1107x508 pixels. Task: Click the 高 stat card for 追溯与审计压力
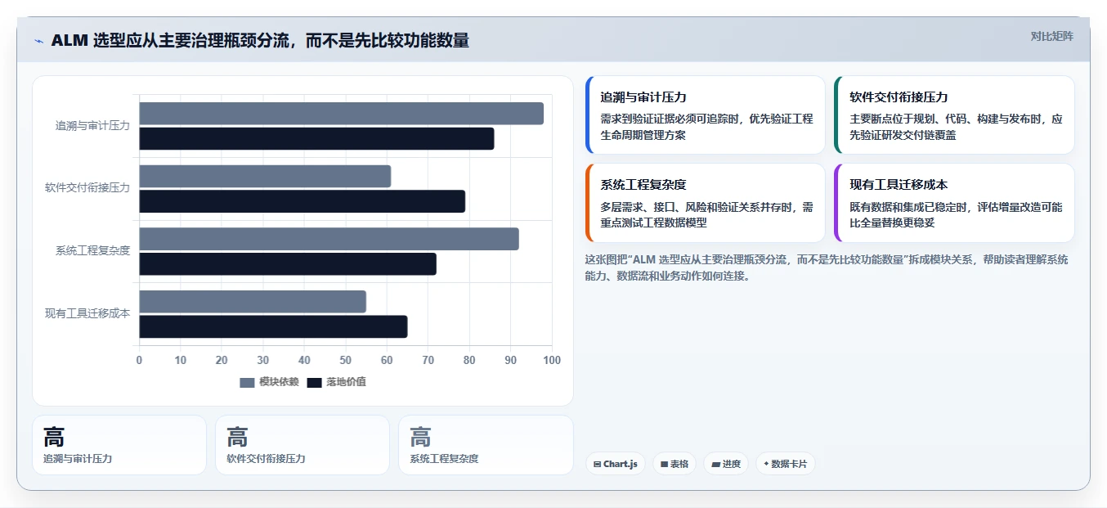click(119, 445)
